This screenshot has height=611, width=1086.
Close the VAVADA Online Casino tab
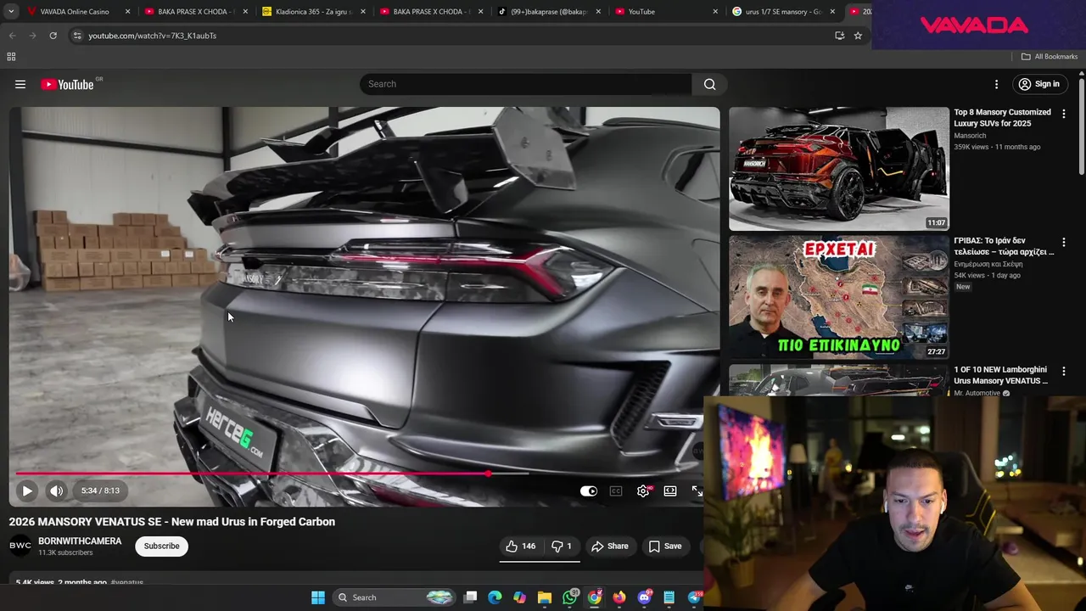pos(128,12)
